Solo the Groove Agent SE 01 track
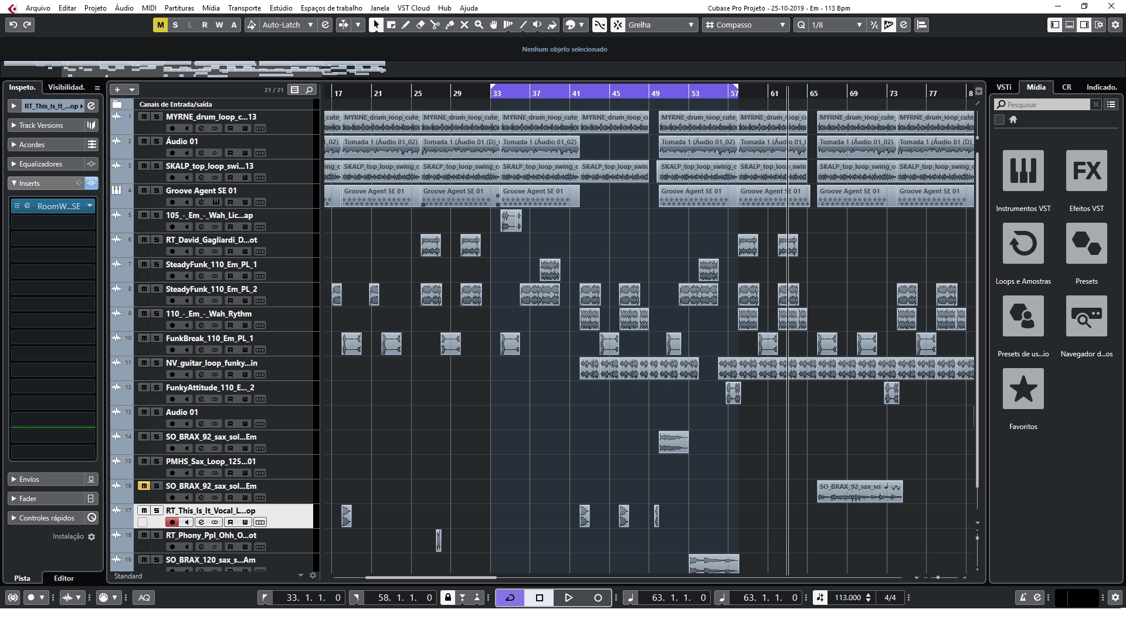This screenshot has width=1126, height=633. (x=157, y=190)
